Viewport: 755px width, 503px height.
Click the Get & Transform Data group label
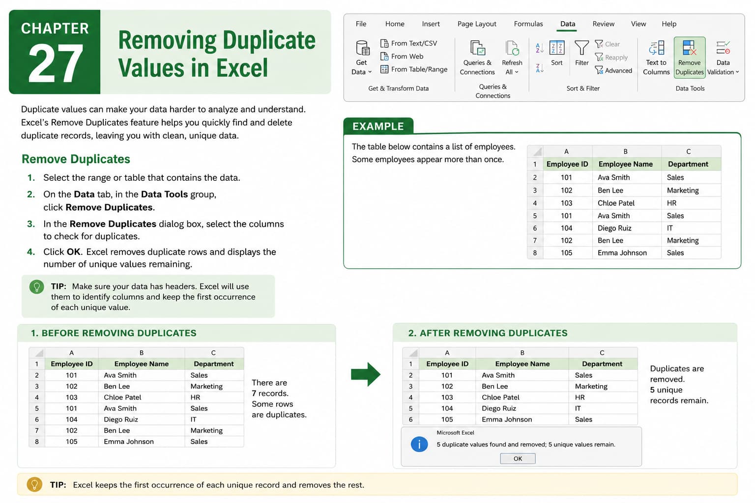pos(398,88)
